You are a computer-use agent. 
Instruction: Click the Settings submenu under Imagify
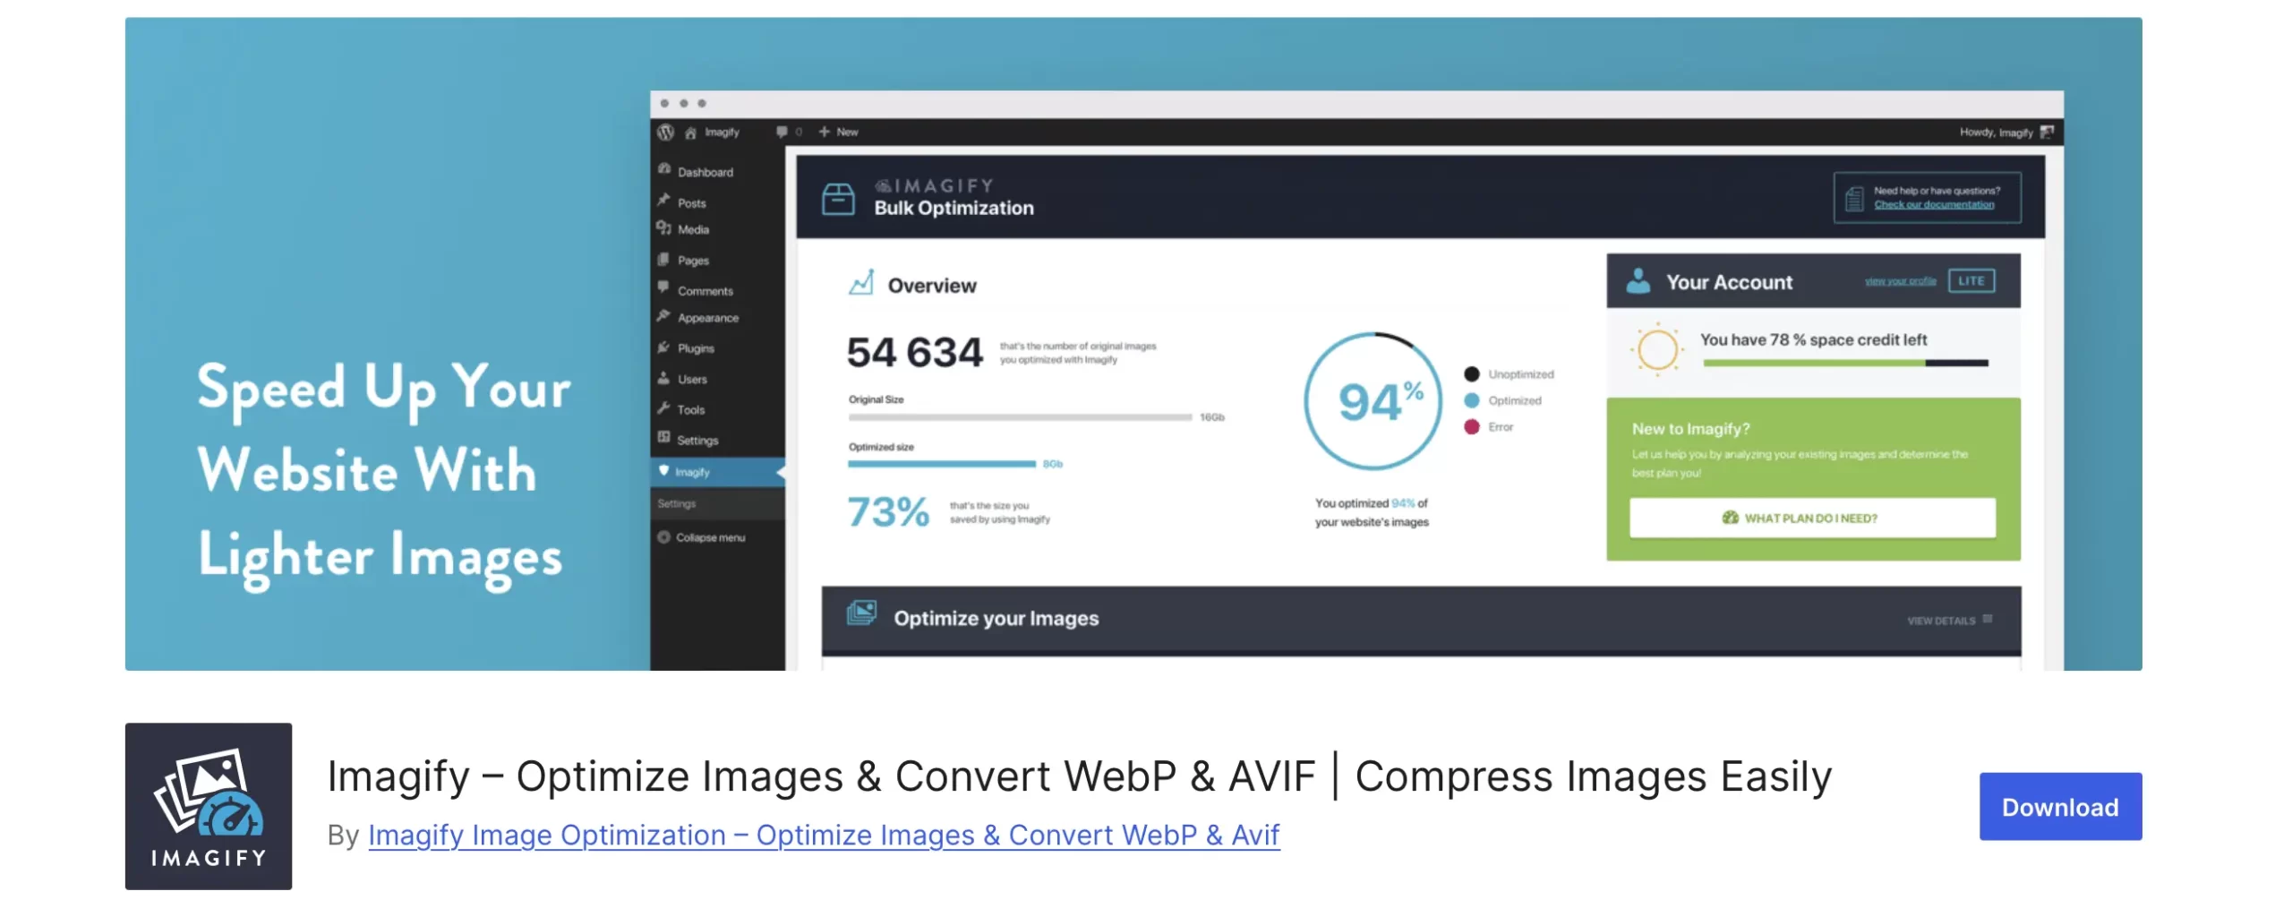[x=677, y=504]
